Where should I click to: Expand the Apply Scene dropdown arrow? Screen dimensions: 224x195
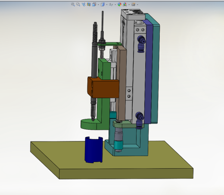(x=129, y=5)
